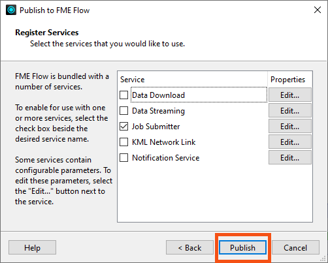
Task: Enable the Notification Service checkbox
Action: tap(123, 157)
